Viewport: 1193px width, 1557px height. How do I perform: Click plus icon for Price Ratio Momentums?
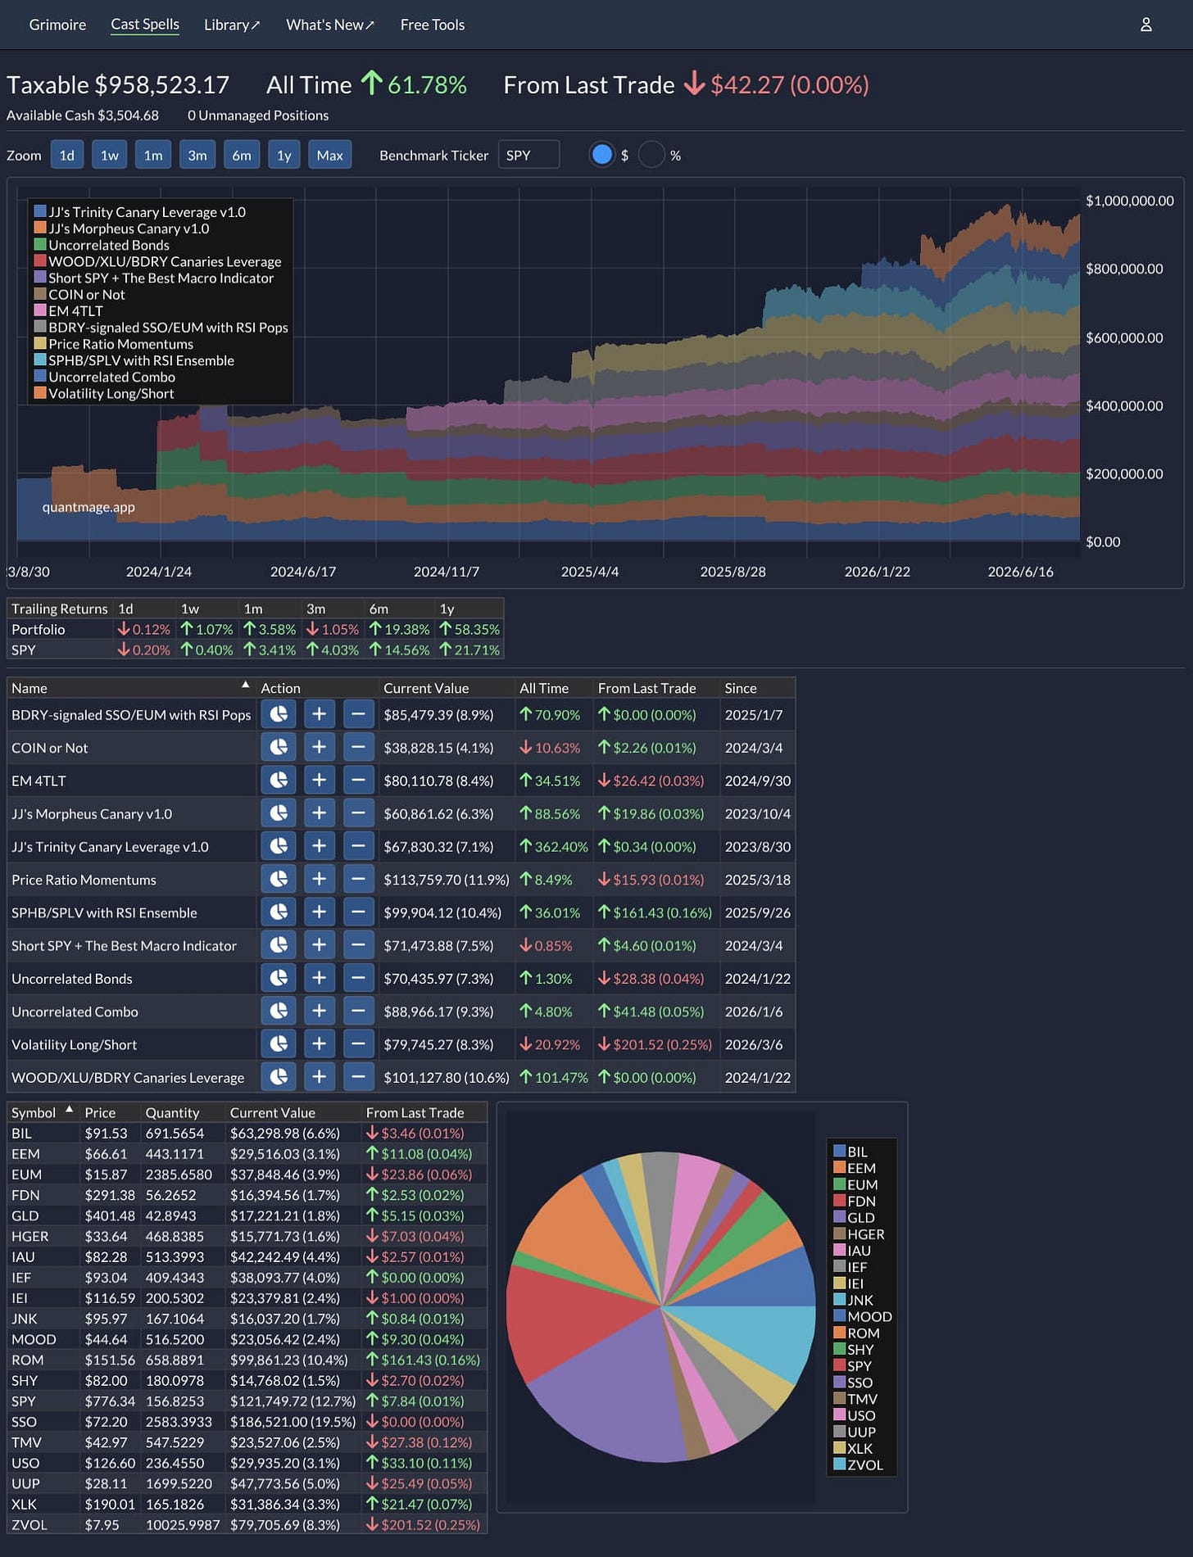coord(319,879)
